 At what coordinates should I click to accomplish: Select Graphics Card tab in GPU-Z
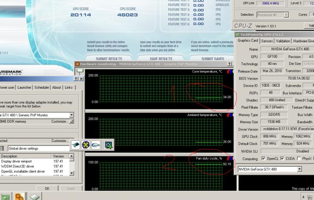(x=248, y=40)
